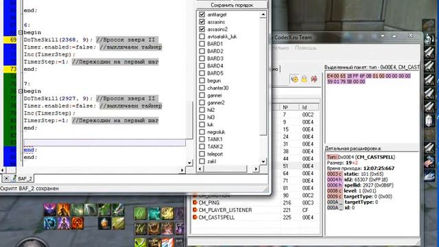The image size is (439, 247).
Task: Tick the zakl script checkbox
Action: tap(202, 161)
